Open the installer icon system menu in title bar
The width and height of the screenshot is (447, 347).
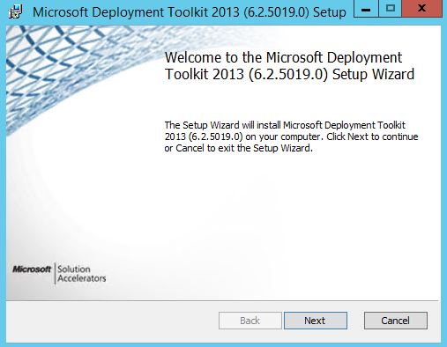(15, 11)
